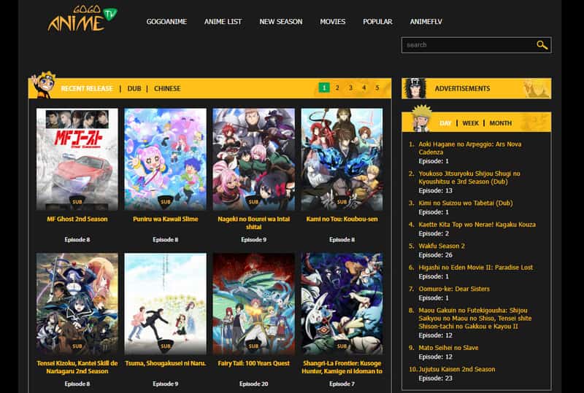Image resolution: width=584 pixels, height=393 pixels.
Task: Switch to the DUB tab
Action: [134, 88]
